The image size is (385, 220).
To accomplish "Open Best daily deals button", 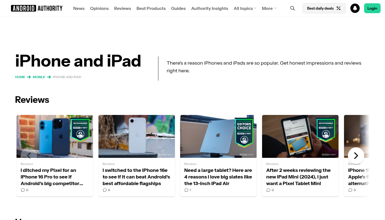I will pos(324,8).
